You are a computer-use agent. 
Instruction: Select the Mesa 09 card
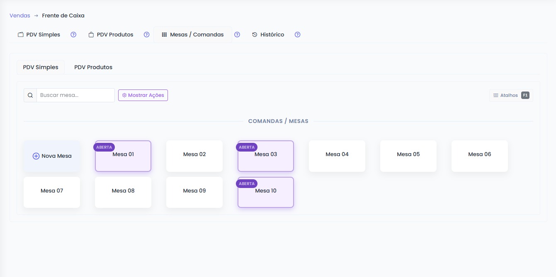tap(194, 193)
